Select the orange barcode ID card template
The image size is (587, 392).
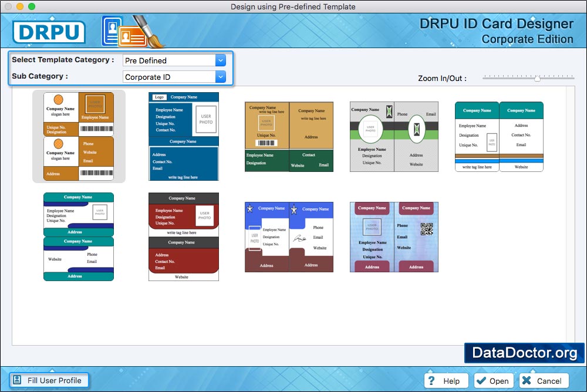tap(79, 136)
